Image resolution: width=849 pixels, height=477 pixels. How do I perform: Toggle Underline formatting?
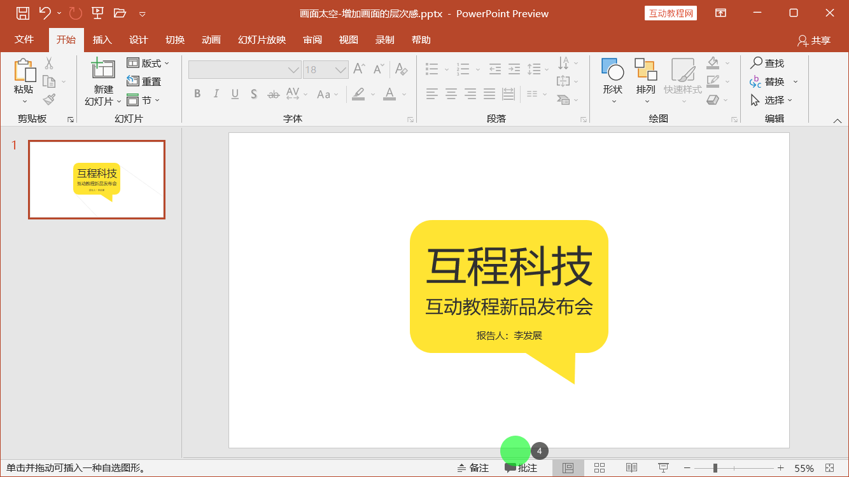(234, 93)
